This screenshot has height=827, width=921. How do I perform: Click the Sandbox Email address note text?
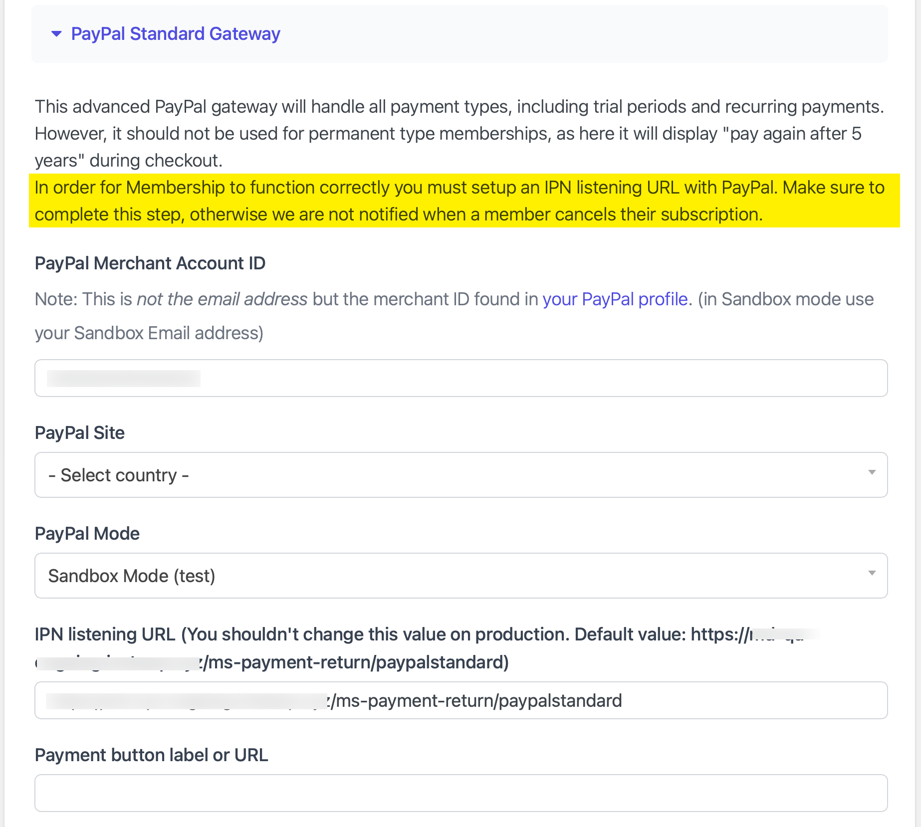[149, 333]
